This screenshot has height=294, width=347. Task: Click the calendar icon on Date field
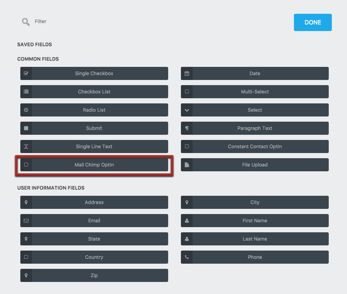[187, 73]
